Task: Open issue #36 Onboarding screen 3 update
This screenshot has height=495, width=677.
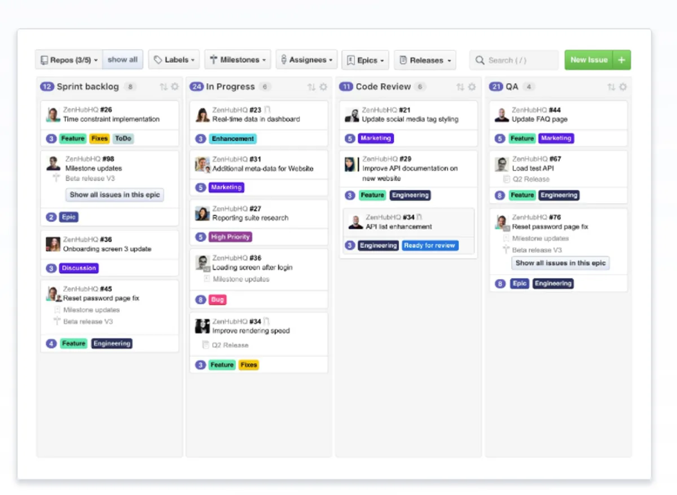Action: click(x=107, y=249)
